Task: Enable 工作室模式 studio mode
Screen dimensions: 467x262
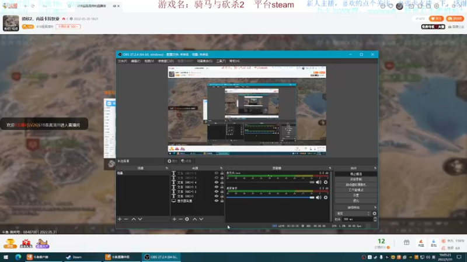Action: [x=356, y=190]
